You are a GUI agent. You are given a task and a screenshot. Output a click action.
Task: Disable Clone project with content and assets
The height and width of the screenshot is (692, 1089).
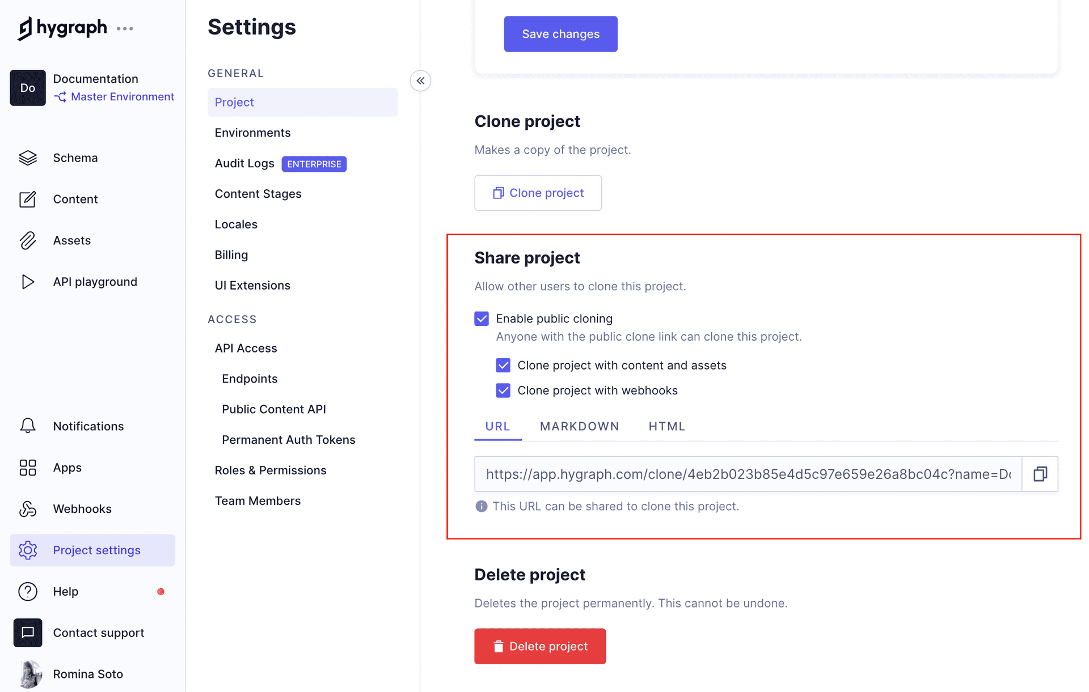[x=503, y=364]
